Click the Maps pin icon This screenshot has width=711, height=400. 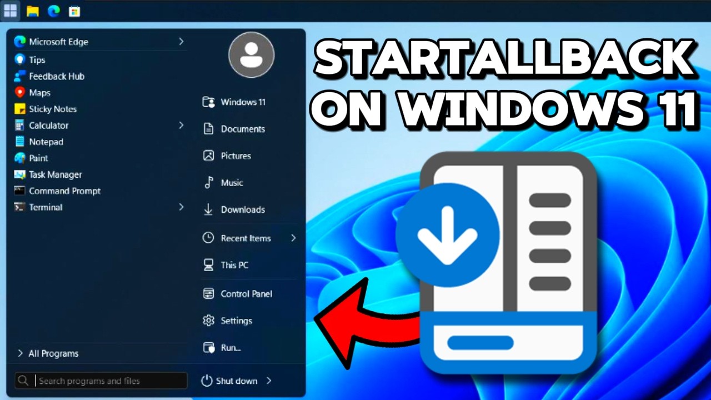coord(20,92)
